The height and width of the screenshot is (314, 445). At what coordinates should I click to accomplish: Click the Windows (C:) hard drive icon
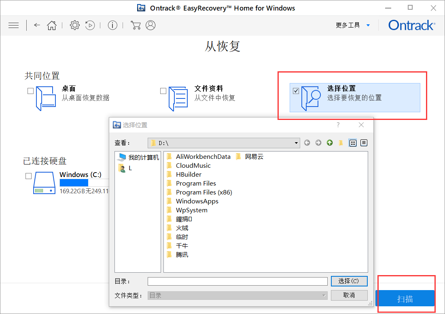click(x=44, y=183)
